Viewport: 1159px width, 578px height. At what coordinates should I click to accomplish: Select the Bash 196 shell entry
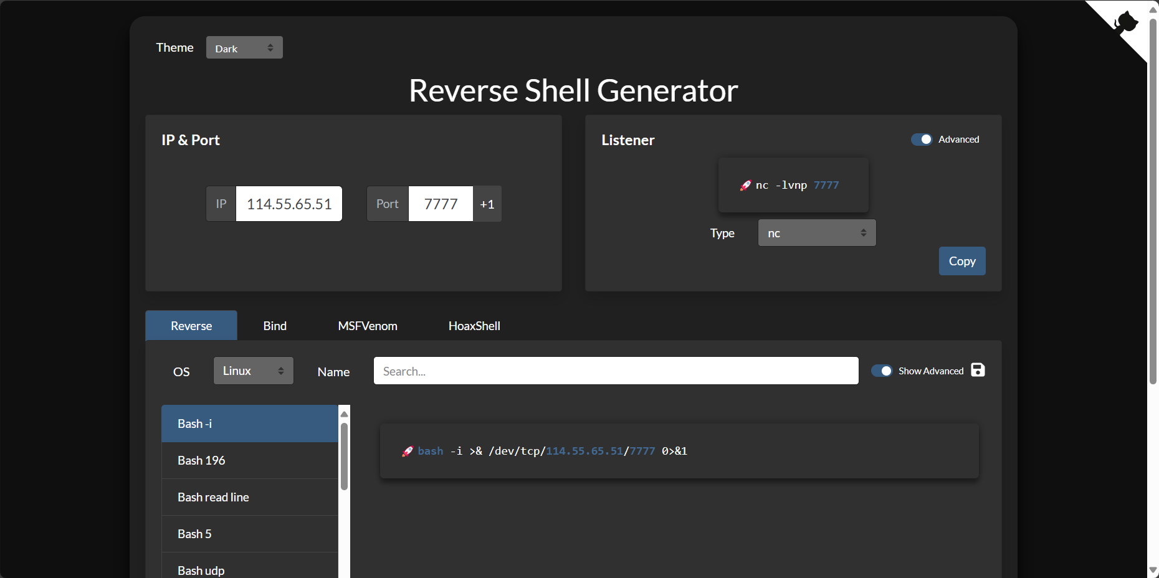pyautogui.click(x=250, y=460)
